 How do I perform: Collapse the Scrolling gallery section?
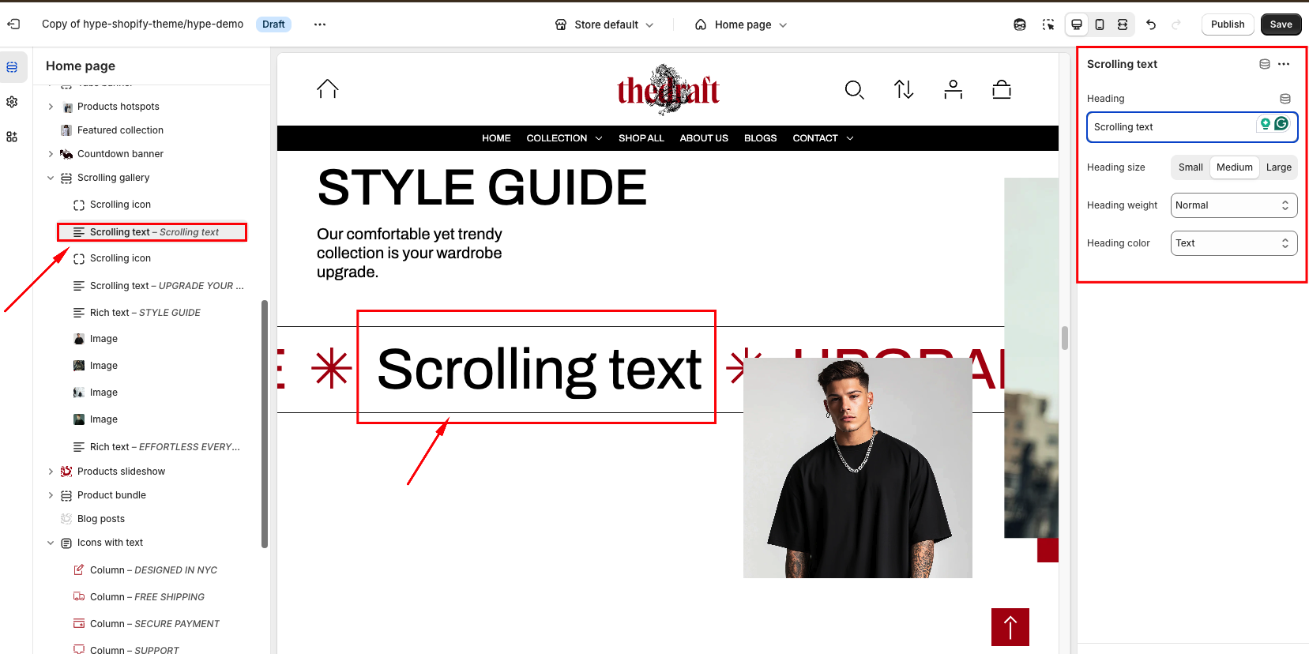point(51,178)
